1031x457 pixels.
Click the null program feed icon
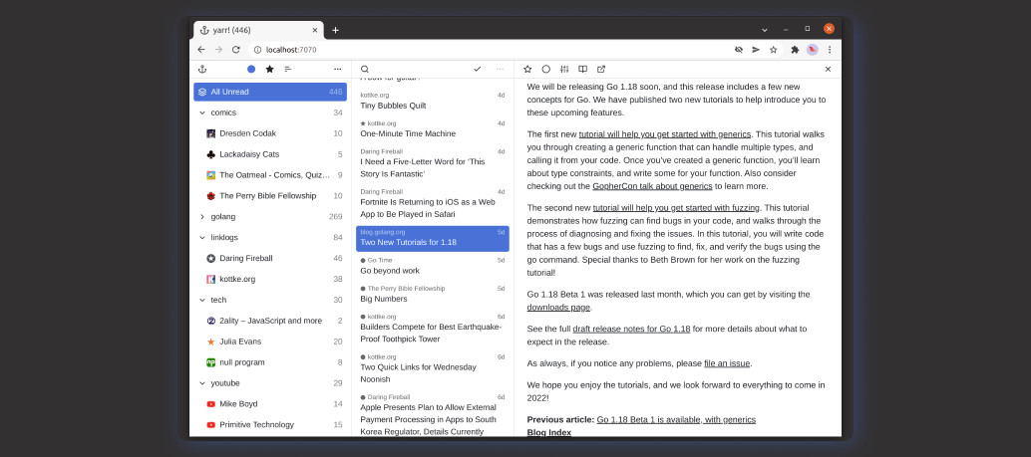[211, 362]
